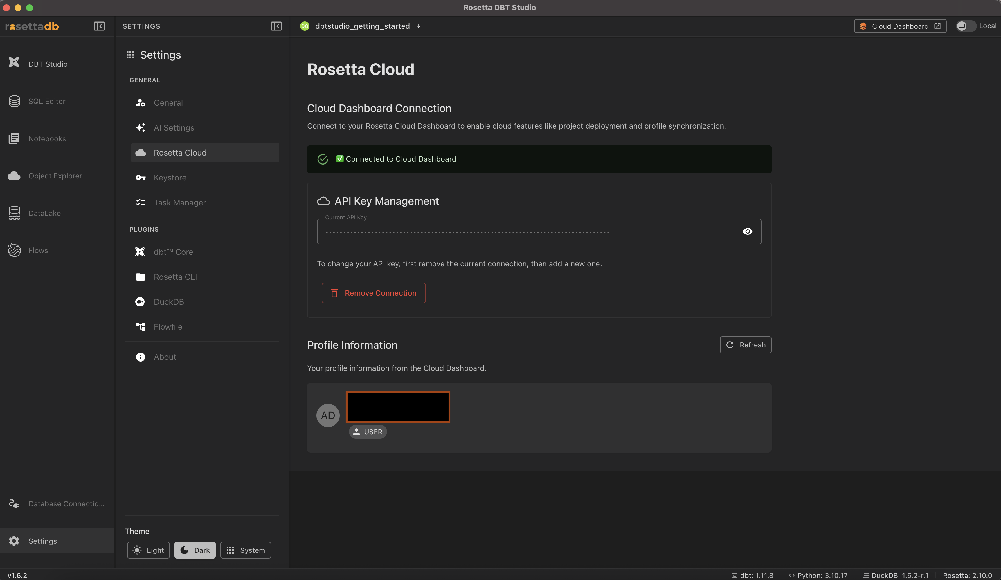The height and width of the screenshot is (580, 1001).
Task: Click the Current API Key field
Action: pyautogui.click(x=539, y=232)
